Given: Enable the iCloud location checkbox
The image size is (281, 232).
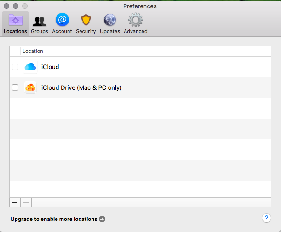Looking at the screenshot, I should click(x=15, y=67).
